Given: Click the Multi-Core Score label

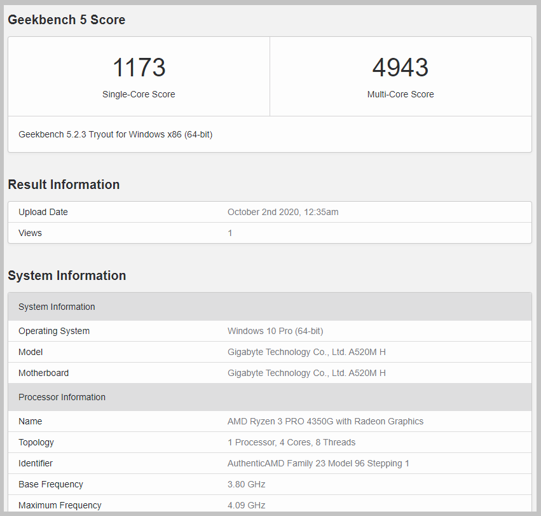Looking at the screenshot, I should [x=401, y=94].
